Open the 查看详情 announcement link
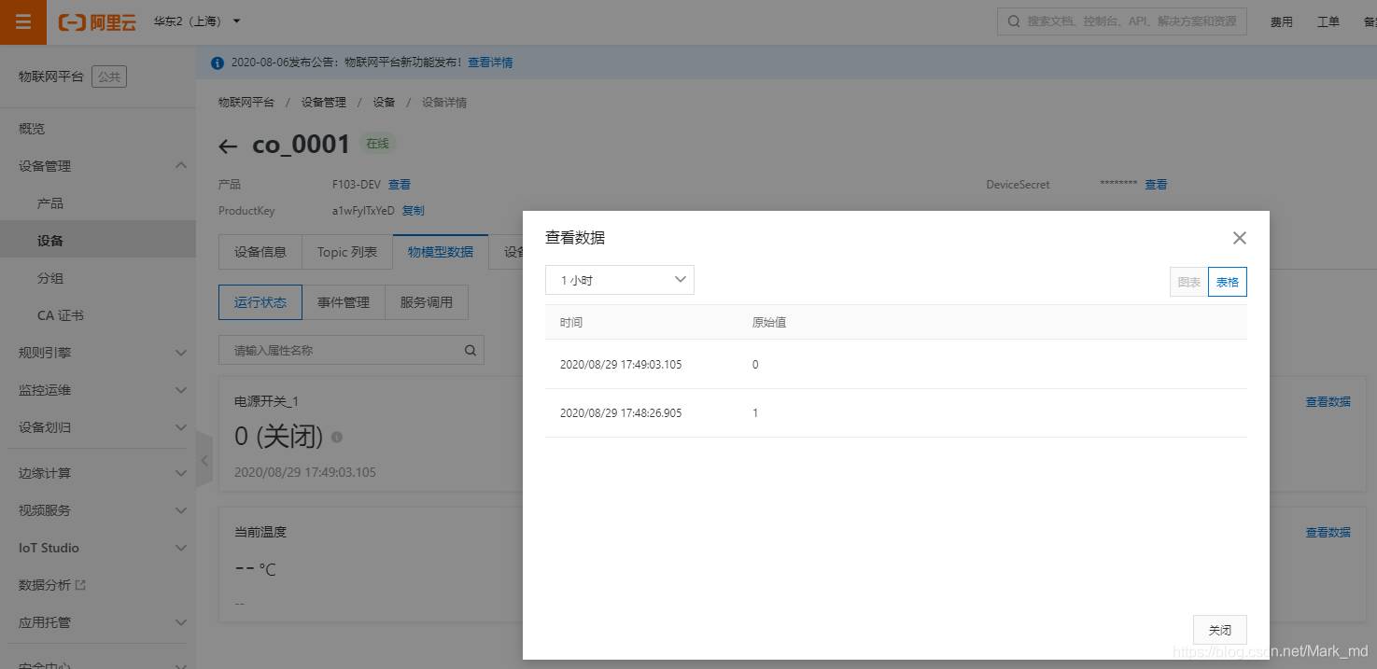The image size is (1377, 669). (x=490, y=63)
